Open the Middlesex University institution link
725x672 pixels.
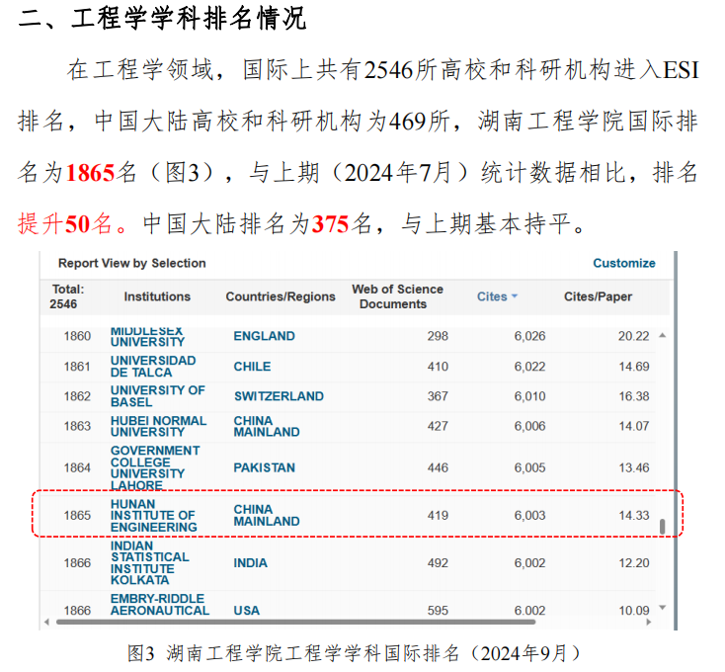tap(147, 336)
